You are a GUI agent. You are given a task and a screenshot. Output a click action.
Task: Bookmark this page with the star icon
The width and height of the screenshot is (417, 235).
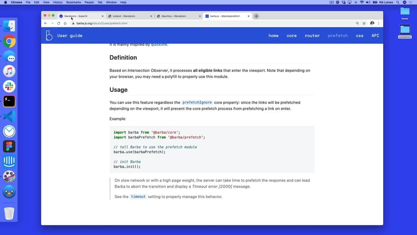[365, 23]
